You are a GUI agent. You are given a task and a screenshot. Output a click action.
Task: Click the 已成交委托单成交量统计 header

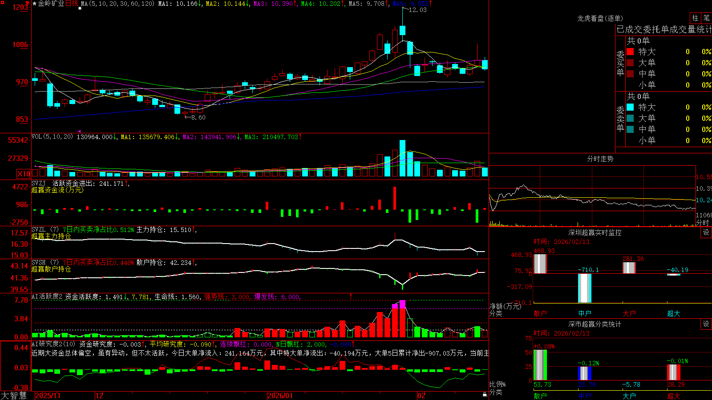[x=664, y=29]
